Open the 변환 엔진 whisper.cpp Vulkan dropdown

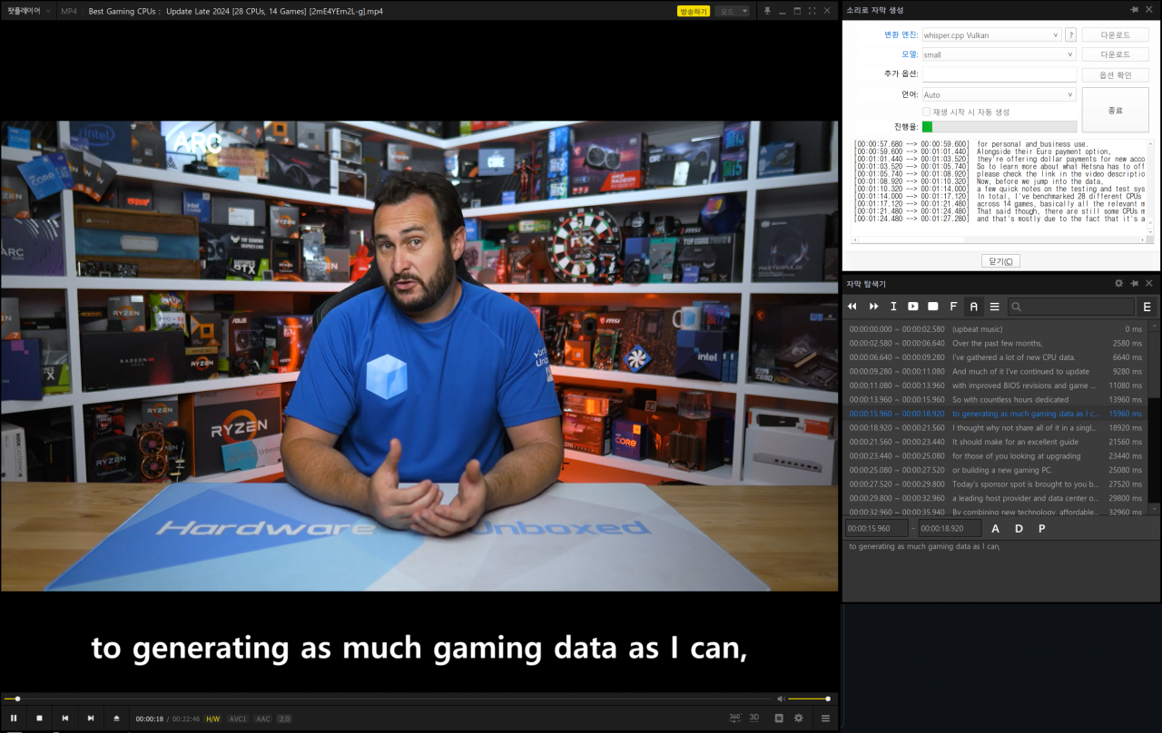[x=991, y=34]
